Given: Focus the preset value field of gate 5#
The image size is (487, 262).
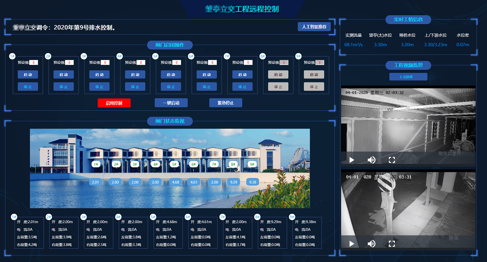Looking at the screenshot, I should tap(176, 63).
